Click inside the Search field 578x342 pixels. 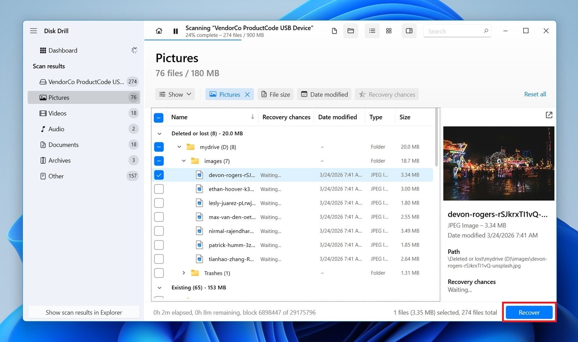pyautogui.click(x=453, y=31)
